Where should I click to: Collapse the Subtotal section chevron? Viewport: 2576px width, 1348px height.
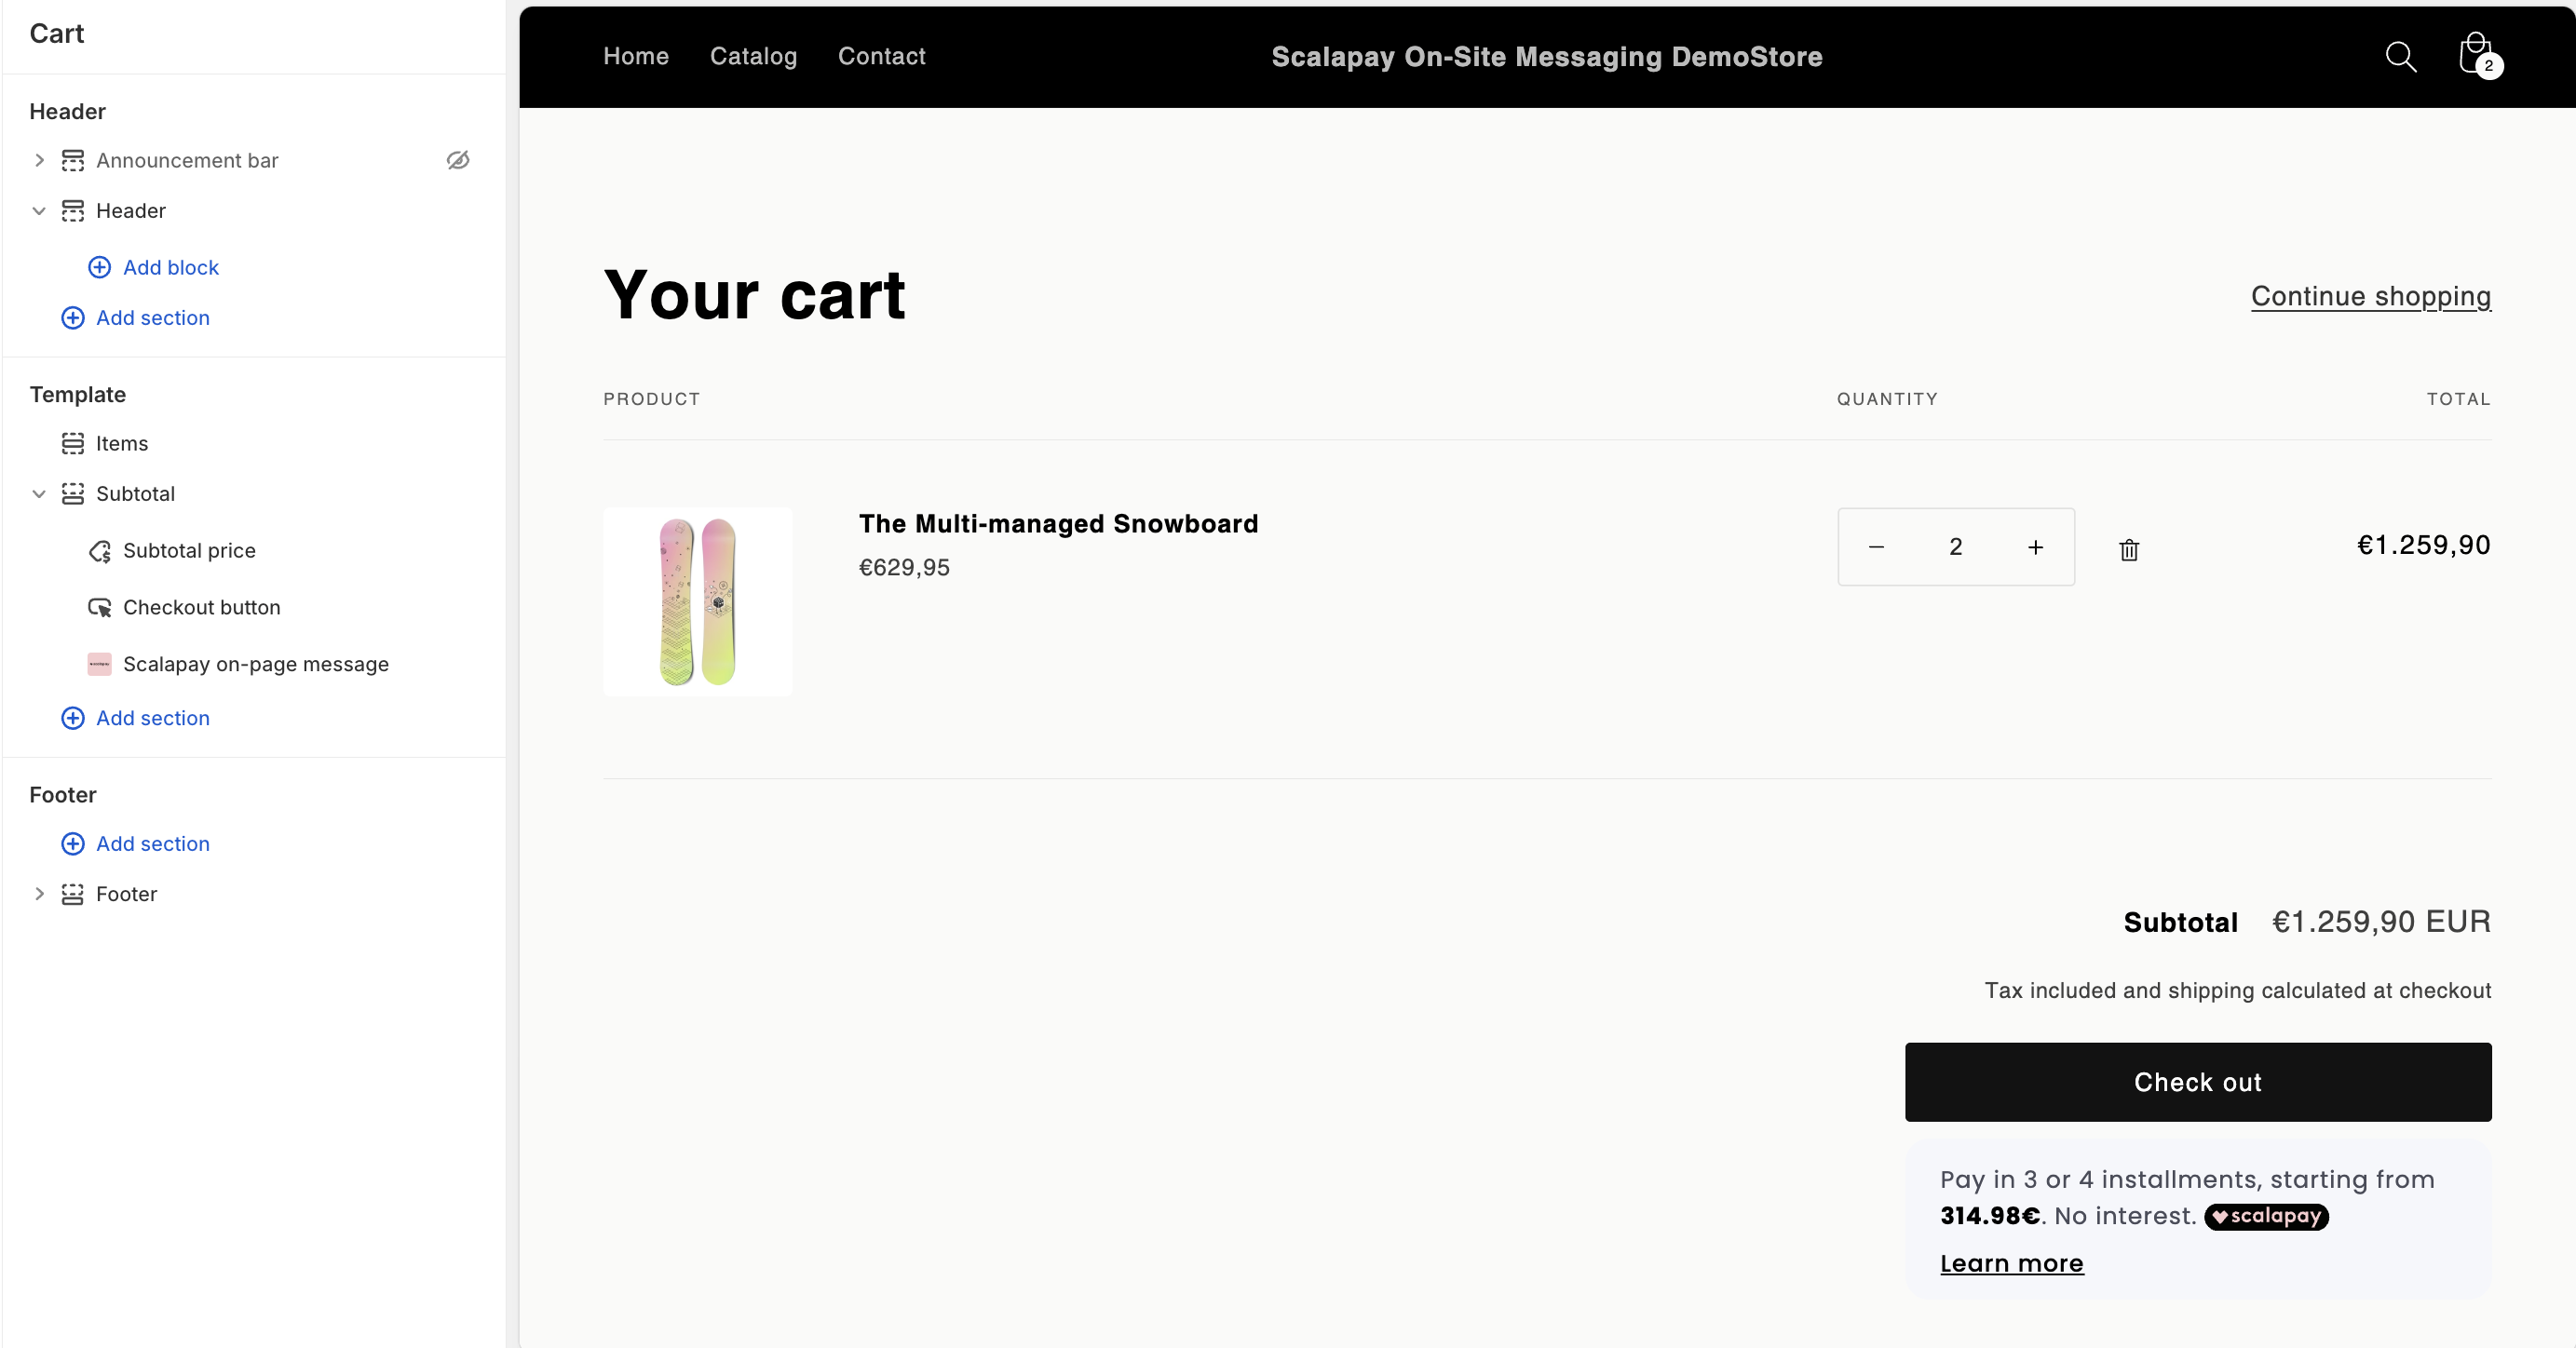coord(39,493)
